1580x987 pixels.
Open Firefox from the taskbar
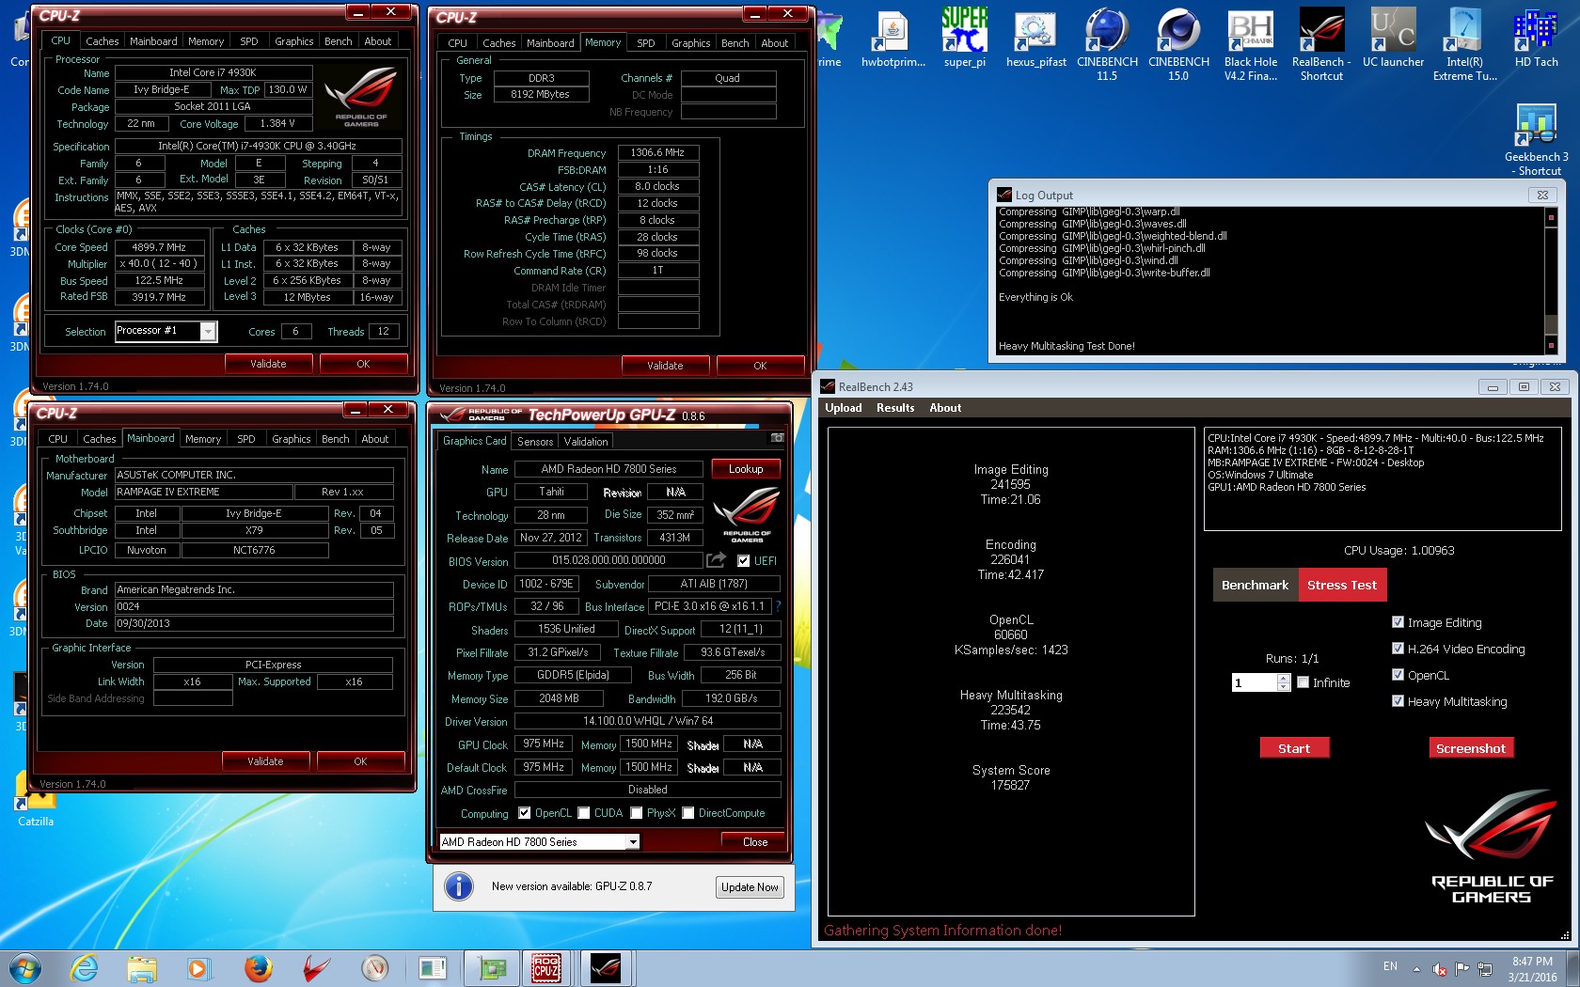pos(258,968)
